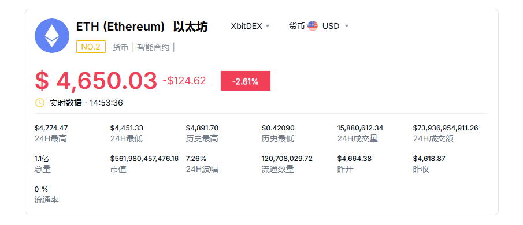Click the 实时数据 timestamp 14:53:36
This screenshot has width=523, height=225.
106,103
